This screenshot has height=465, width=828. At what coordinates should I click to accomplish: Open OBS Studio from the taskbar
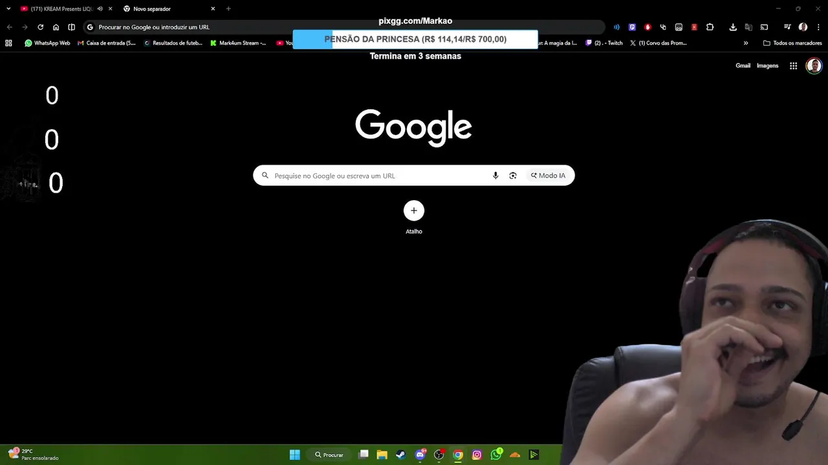[x=439, y=455]
